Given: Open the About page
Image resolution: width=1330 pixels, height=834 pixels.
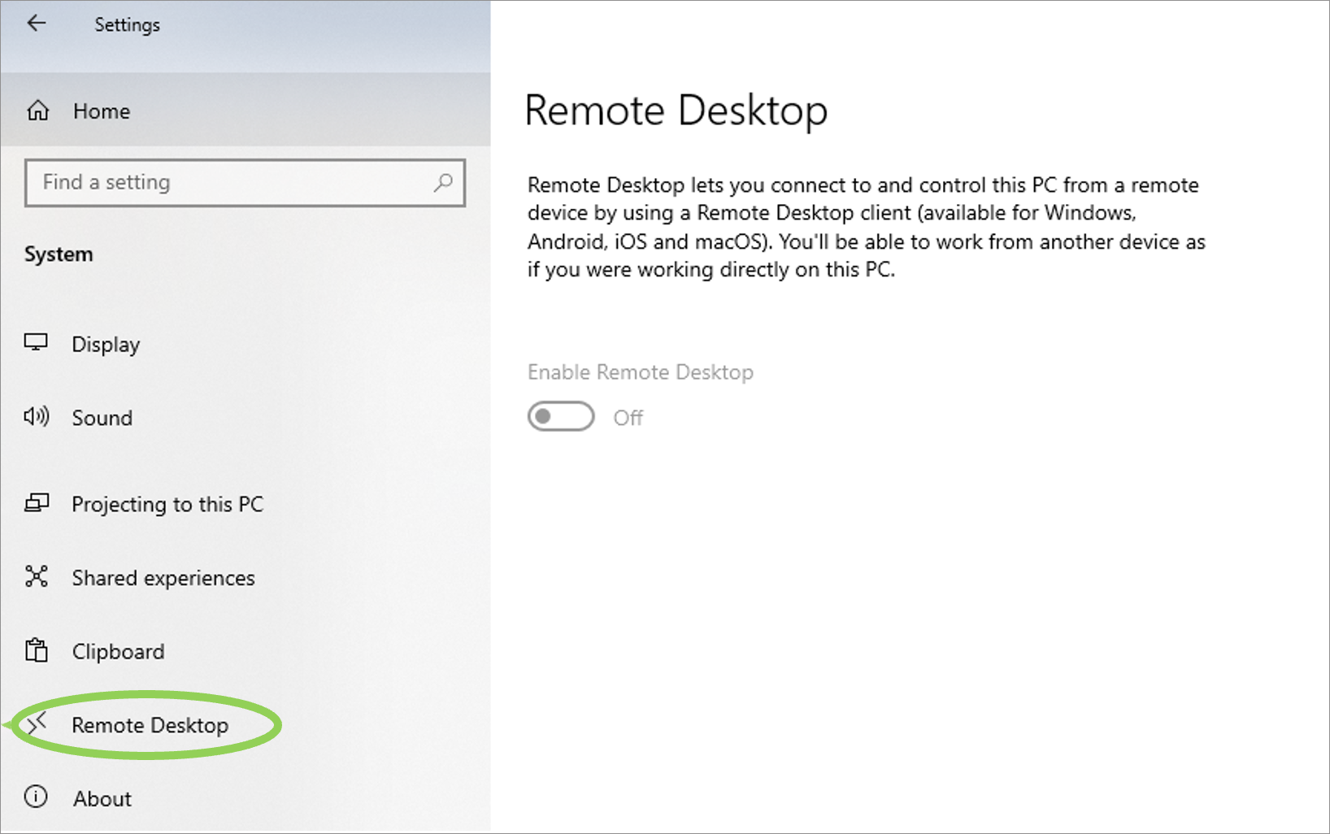Looking at the screenshot, I should click(x=102, y=798).
